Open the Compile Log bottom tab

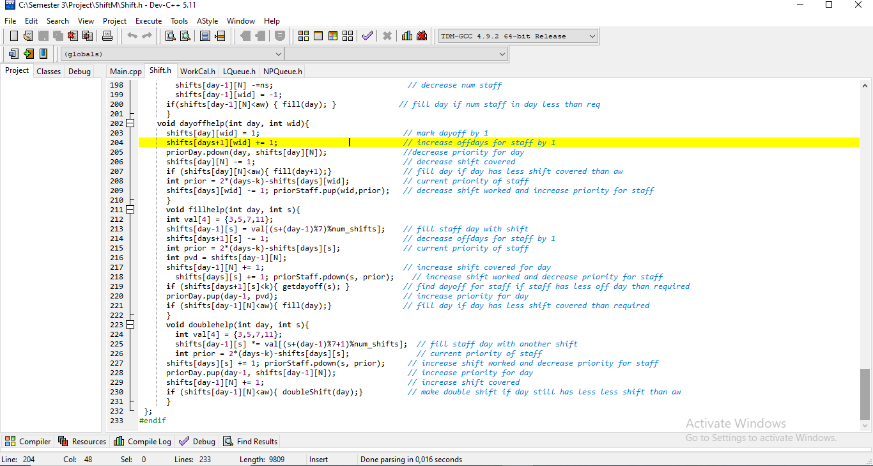coord(143,442)
